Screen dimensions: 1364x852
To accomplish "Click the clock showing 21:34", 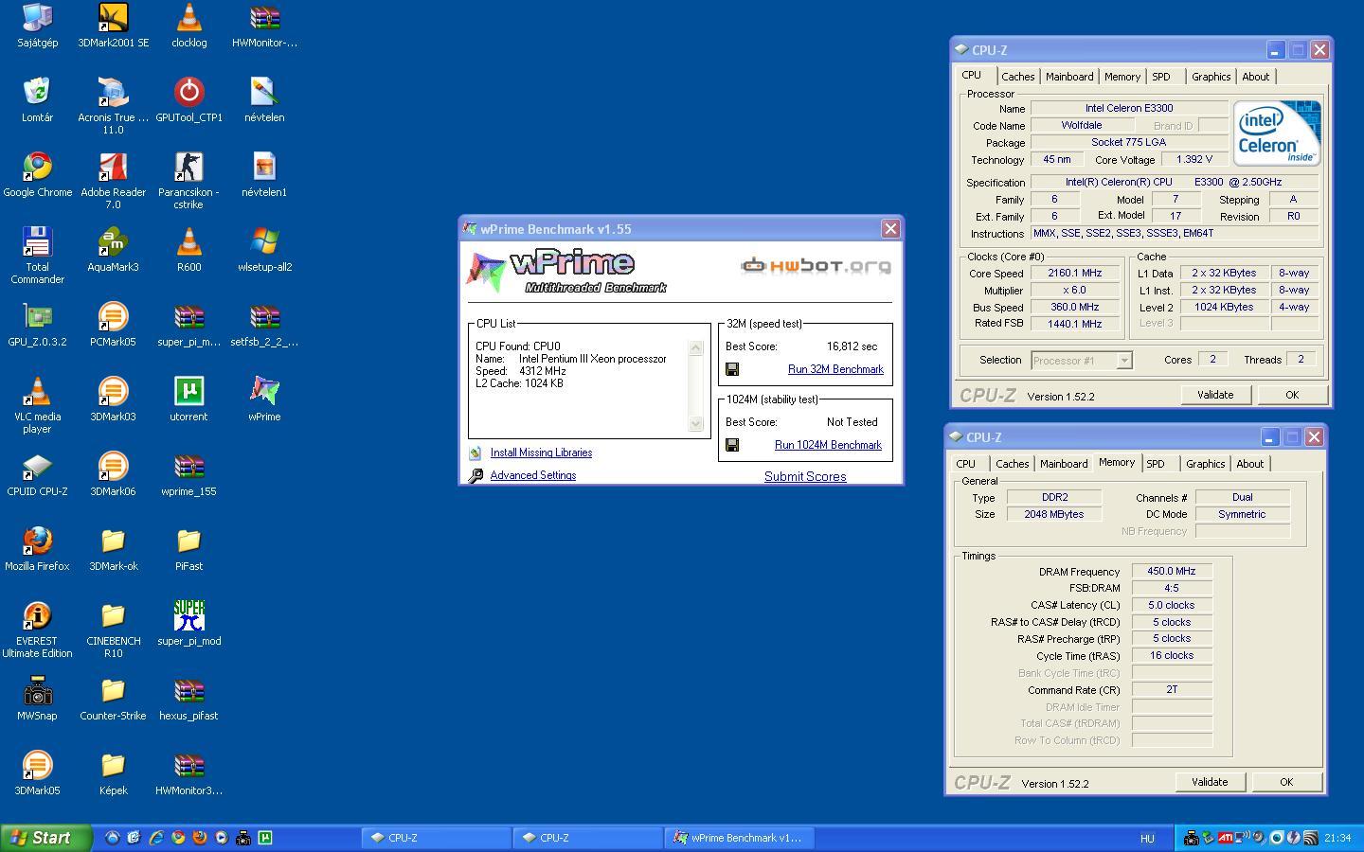I will 1337,838.
